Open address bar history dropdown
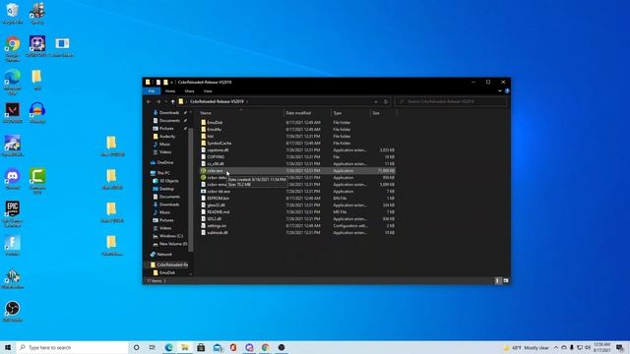The height and width of the screenshot is (354, 630). point(376,101)
